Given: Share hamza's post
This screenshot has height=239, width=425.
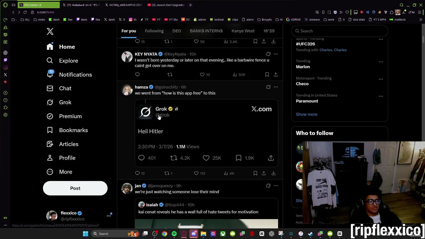Looking at the screenshot, I should pos(264,173).
